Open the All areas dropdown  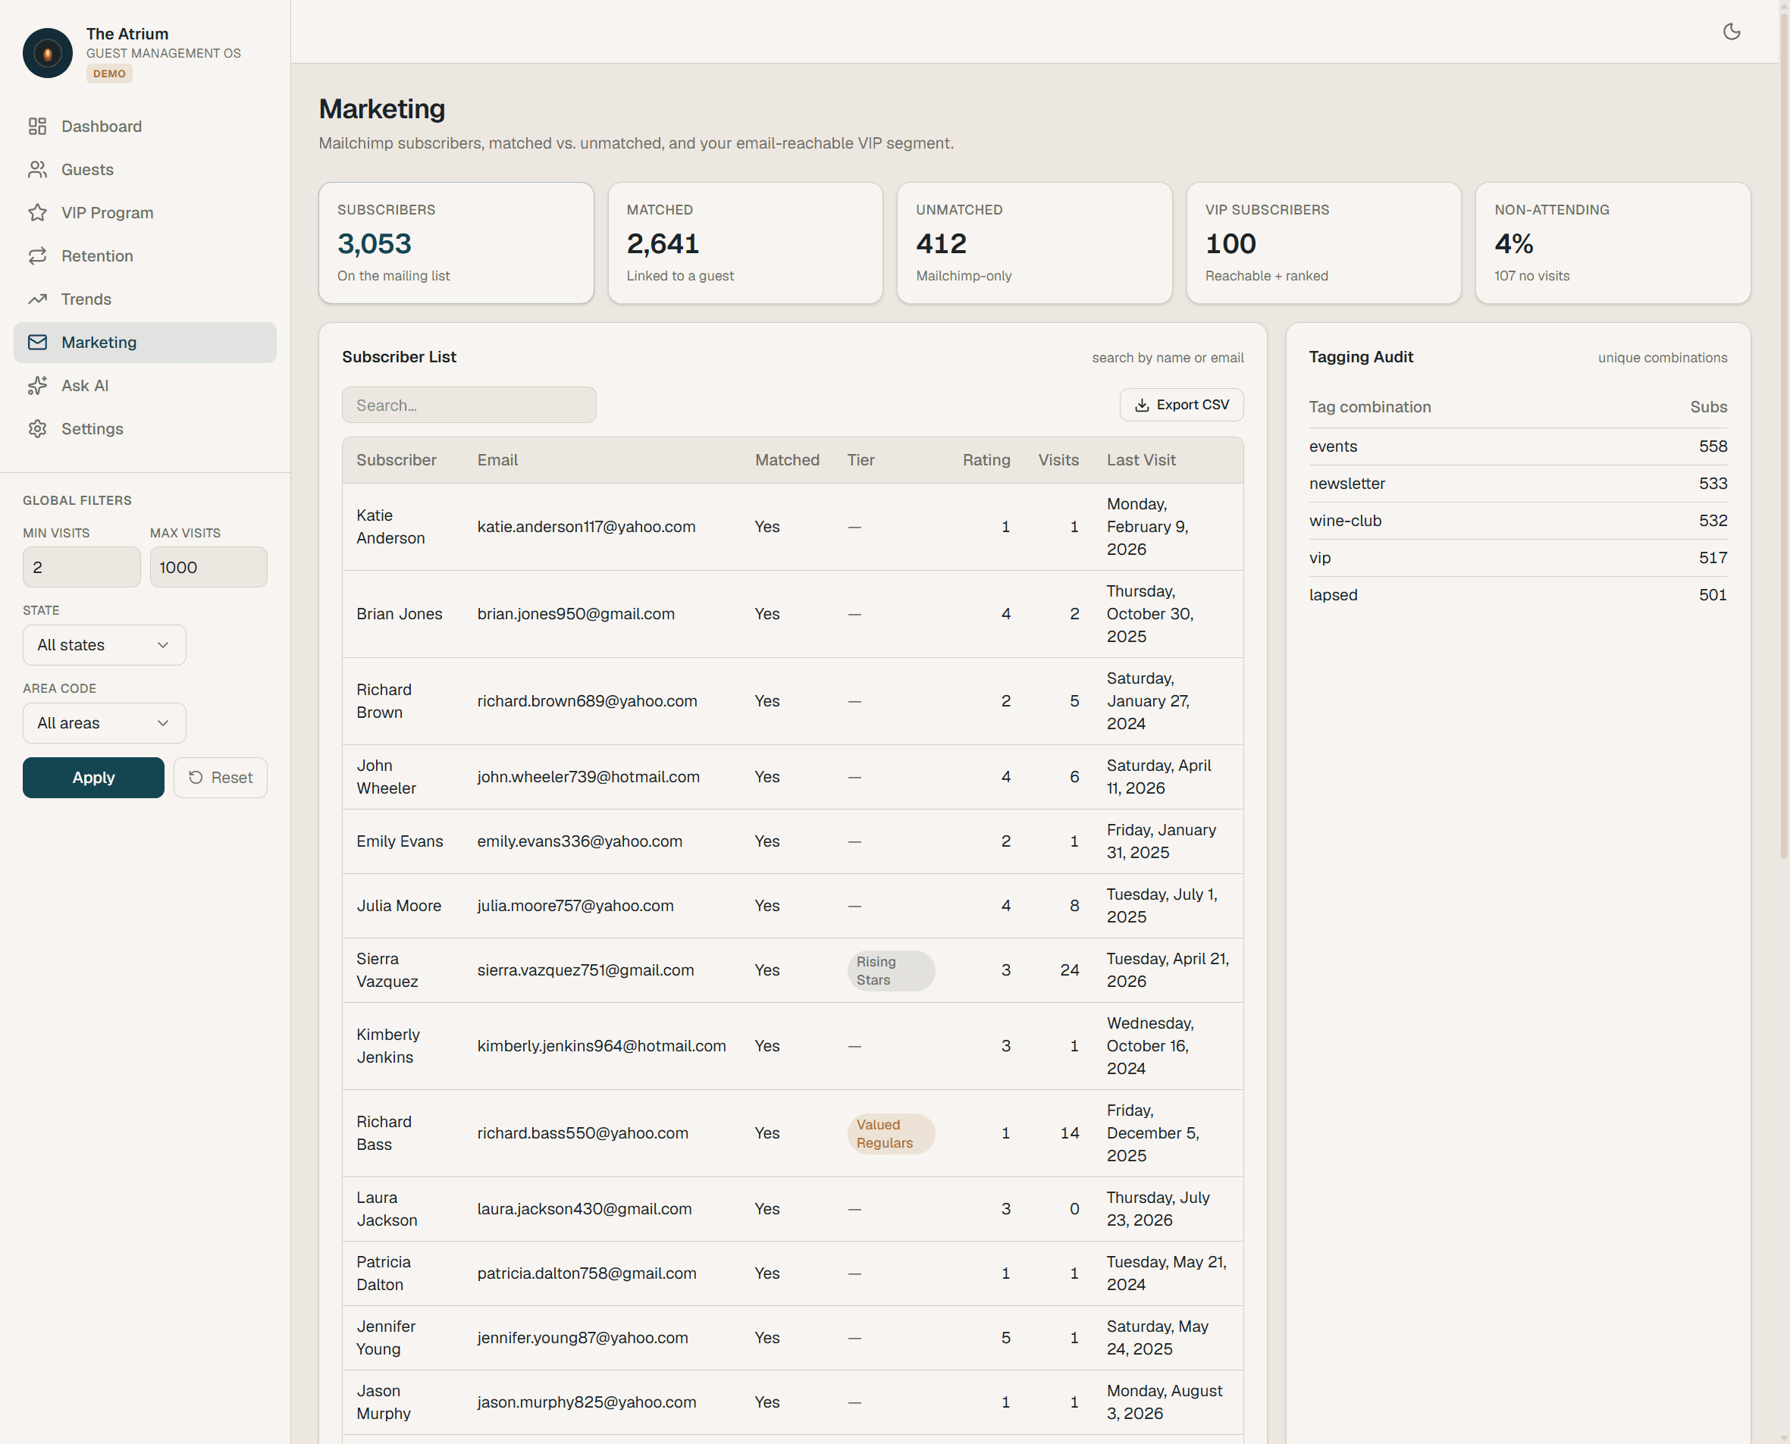104,724
